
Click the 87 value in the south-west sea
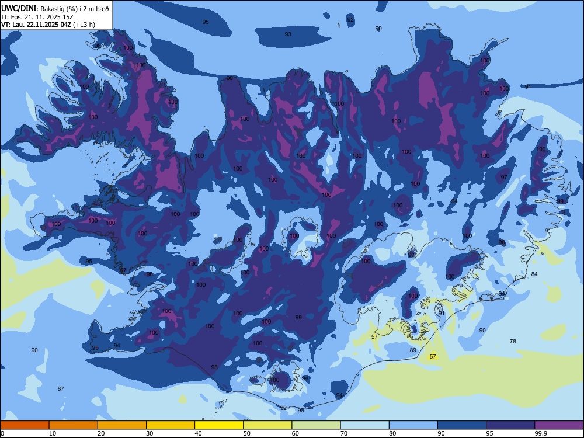pos(61,388)
